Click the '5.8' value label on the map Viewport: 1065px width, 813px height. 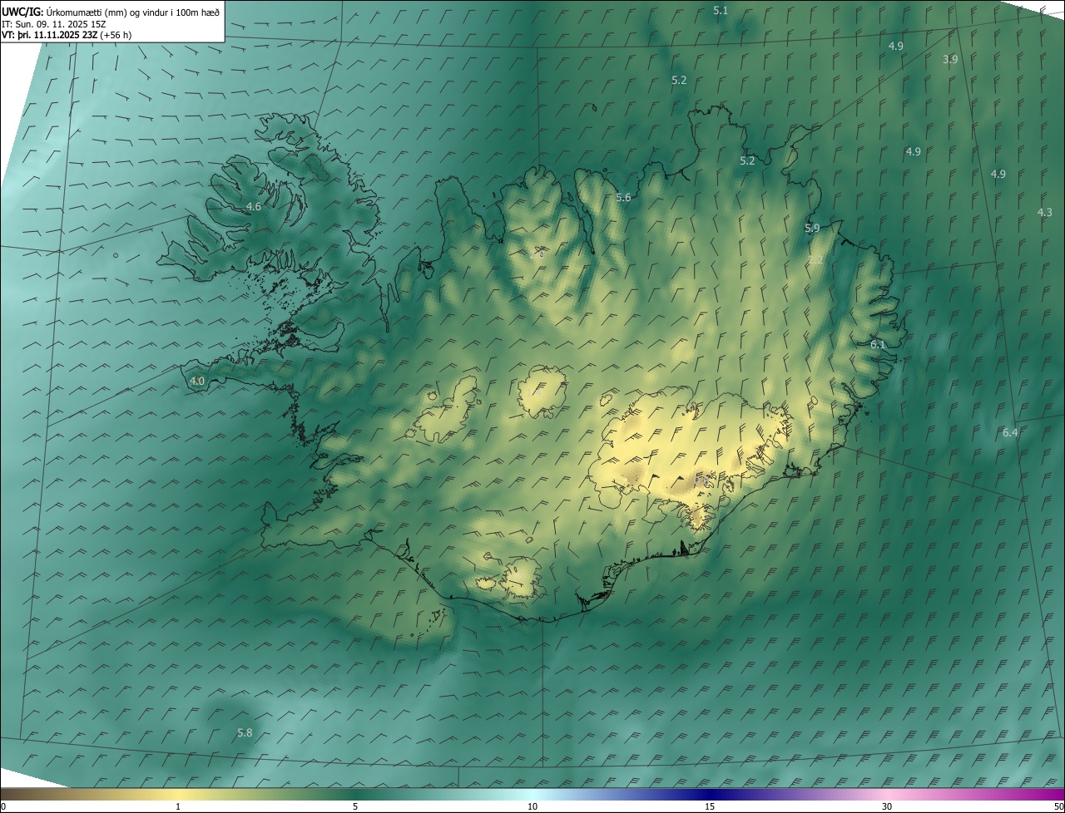[x=245, y=733]
